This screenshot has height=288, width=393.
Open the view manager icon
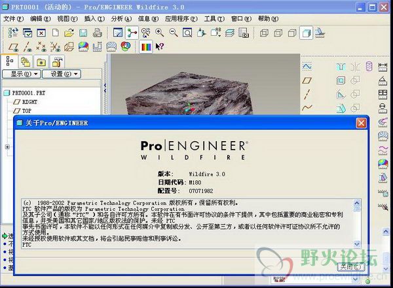tap(244, 33)
